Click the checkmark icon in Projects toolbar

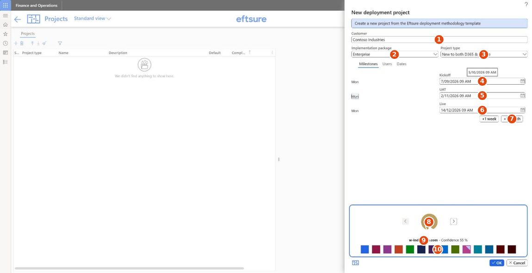(x=44, y=43)
